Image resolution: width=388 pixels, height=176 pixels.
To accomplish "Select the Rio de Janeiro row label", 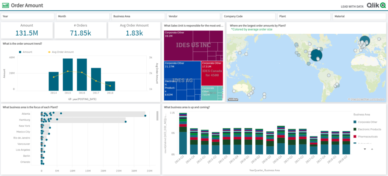I will 22,138.
